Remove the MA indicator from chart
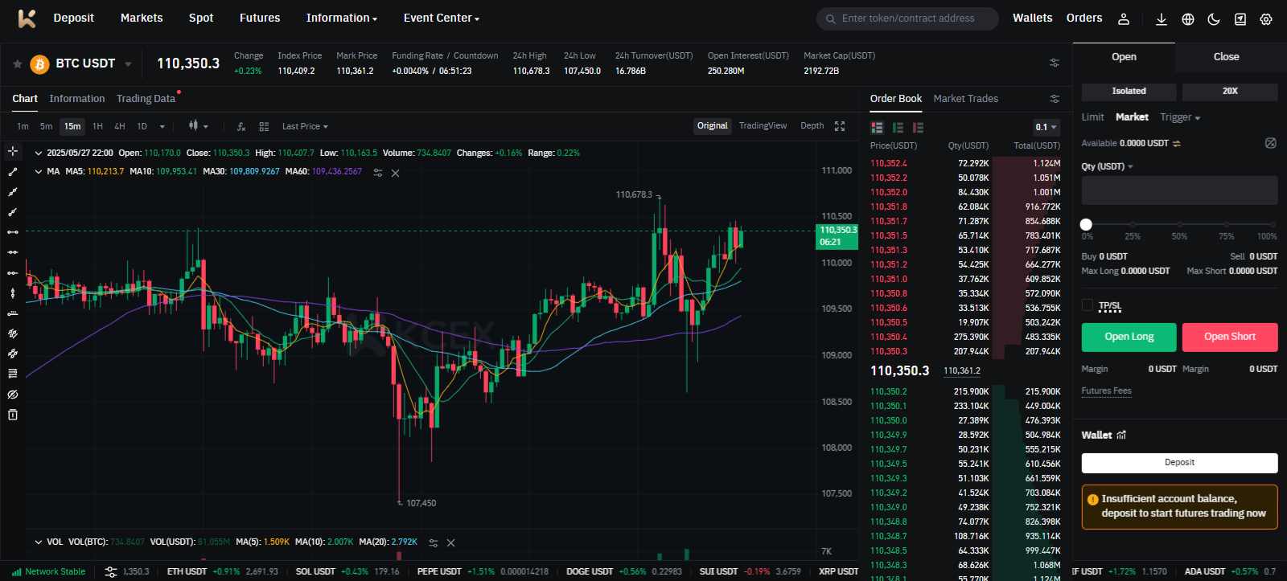The height and width of the screenshot is (581, 1287). pos(395,173)
